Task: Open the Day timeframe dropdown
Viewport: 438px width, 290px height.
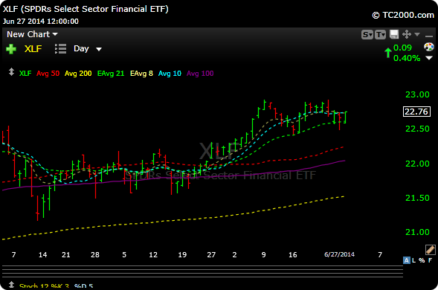Action: (88, 49)
